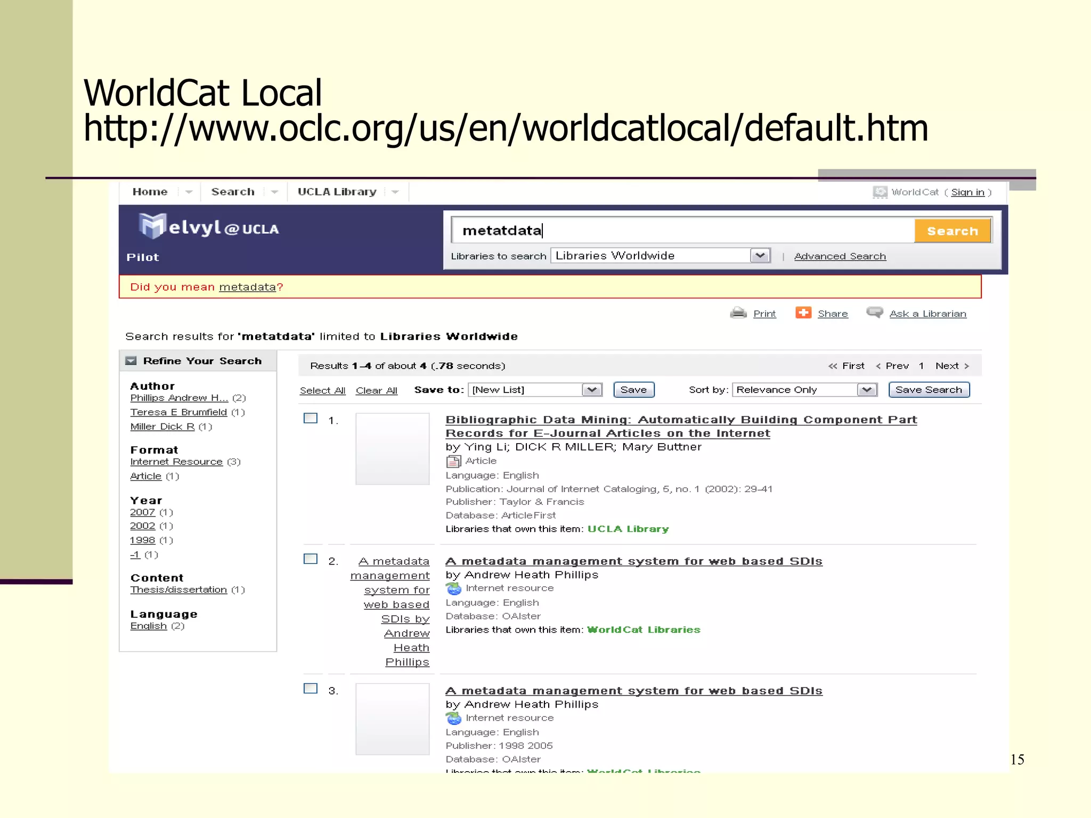The image size is (1091, 818).
Task: Filter by English language
Action: point(149,626)
